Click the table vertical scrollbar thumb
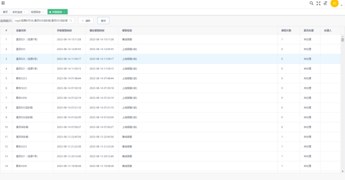 [x=343, y=39]
